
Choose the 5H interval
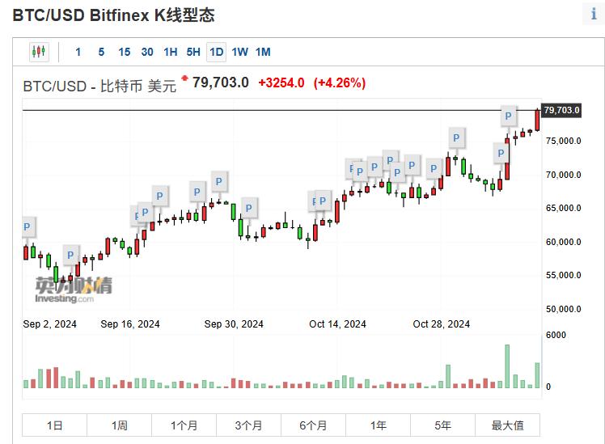pyautogui.click(x=193, y=52)
